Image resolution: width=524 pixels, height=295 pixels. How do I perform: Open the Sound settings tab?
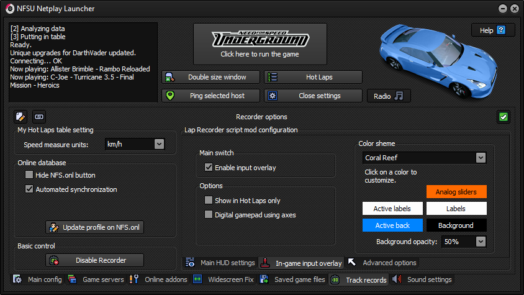click(422, 279)
